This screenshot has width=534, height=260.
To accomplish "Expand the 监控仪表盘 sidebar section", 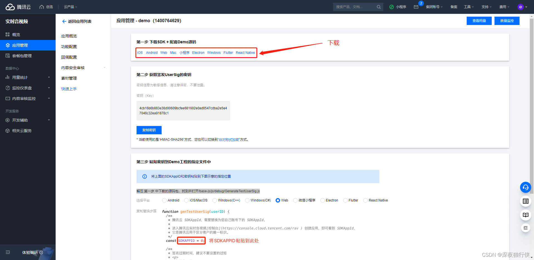I will 49,88.
